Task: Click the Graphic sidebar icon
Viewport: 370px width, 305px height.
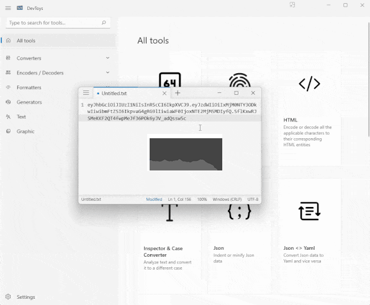Action: pos(8,131)
